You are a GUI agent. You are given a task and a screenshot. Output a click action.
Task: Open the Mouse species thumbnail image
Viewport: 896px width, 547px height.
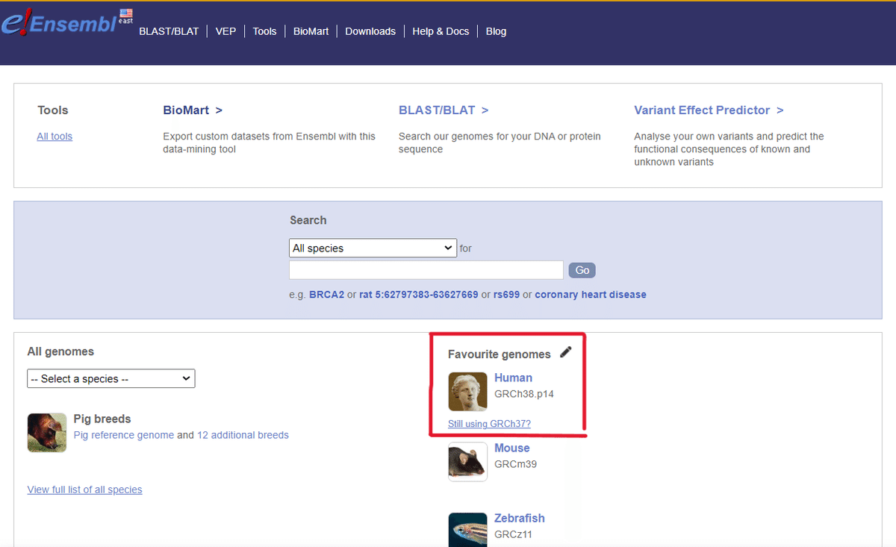(467, 462)
